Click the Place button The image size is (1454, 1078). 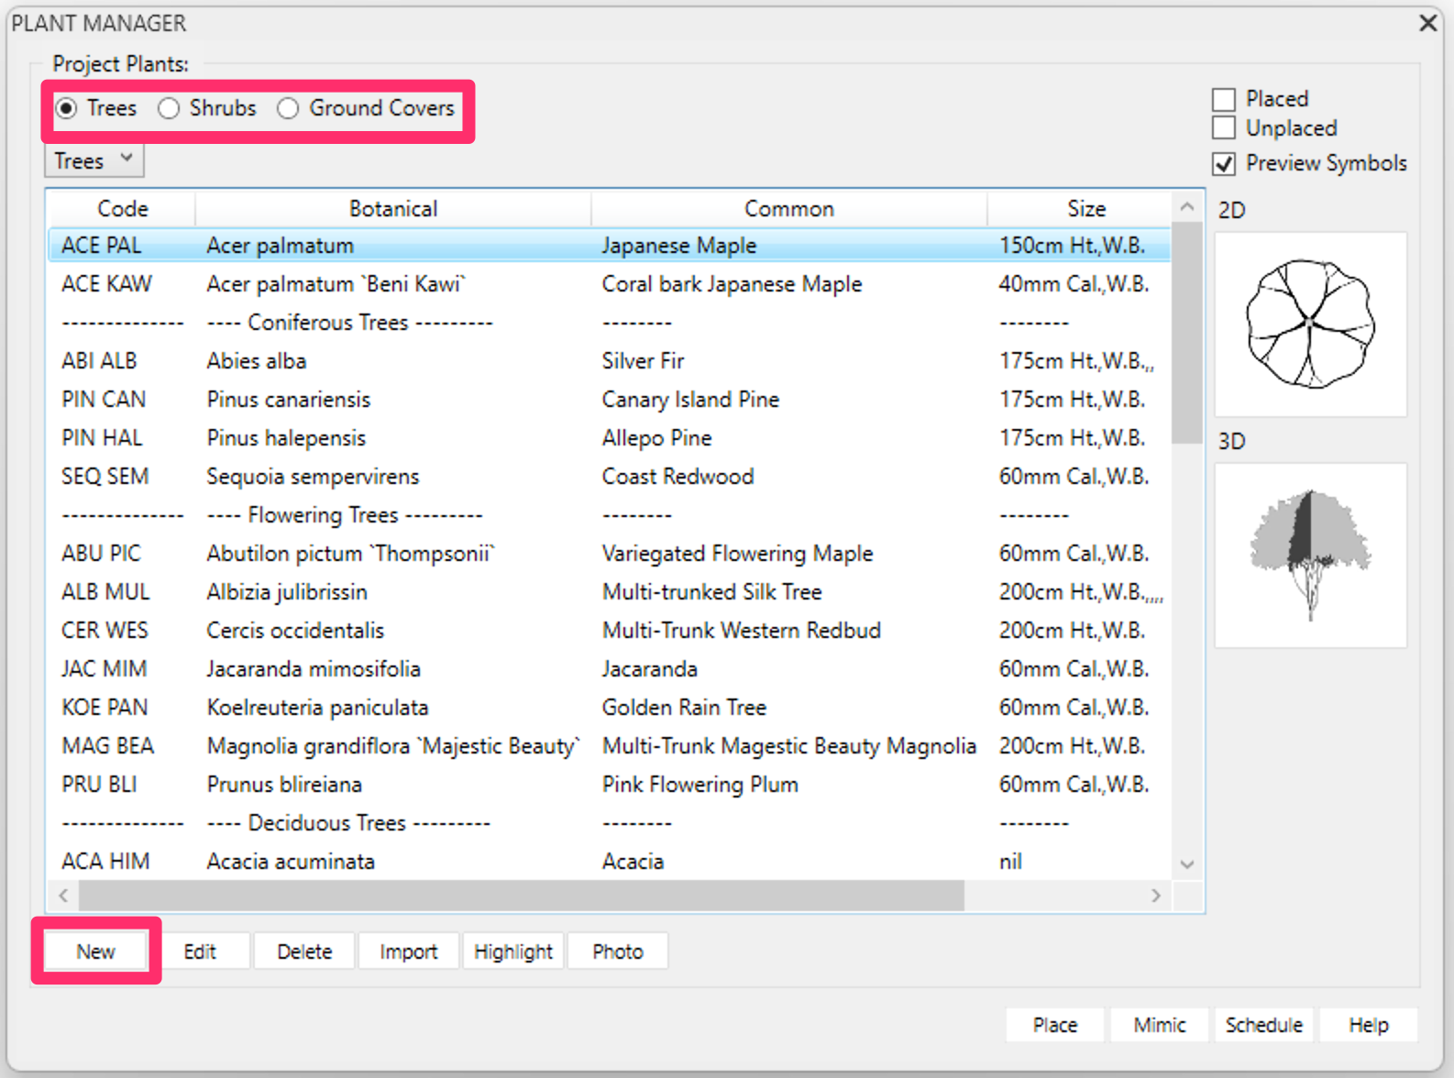[1055, 1025]
